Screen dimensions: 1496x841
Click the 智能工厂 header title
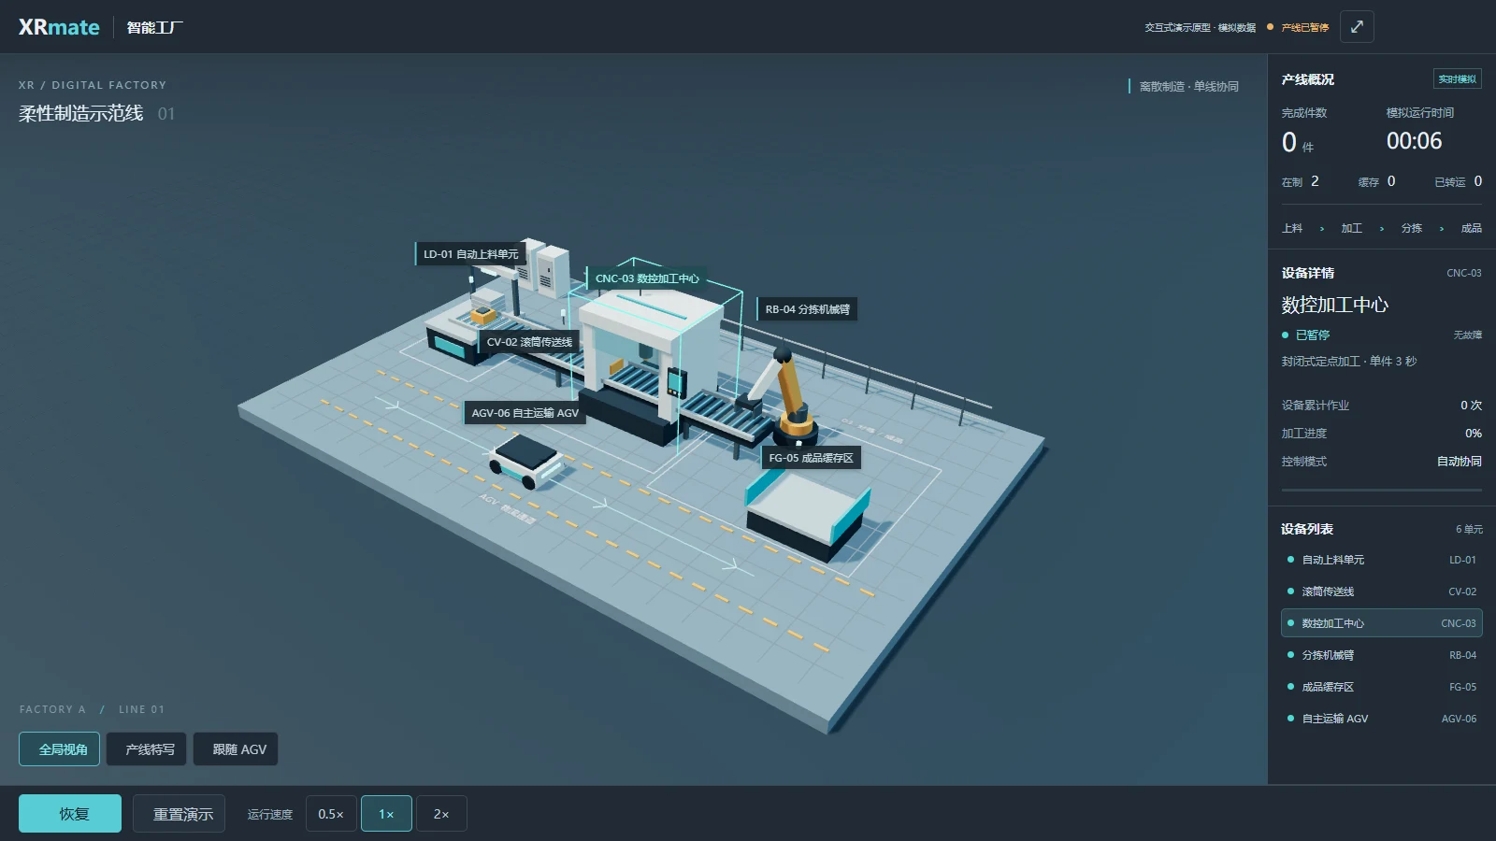(x=155, y=27)
